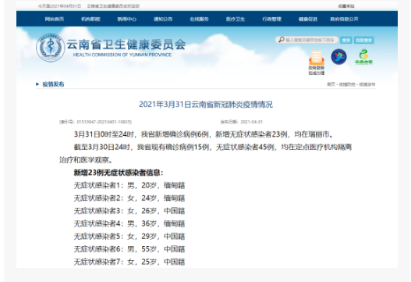Open the 行政管理 navigation item
This screenshot has width=411, height=282.
(x=272, y=20)
